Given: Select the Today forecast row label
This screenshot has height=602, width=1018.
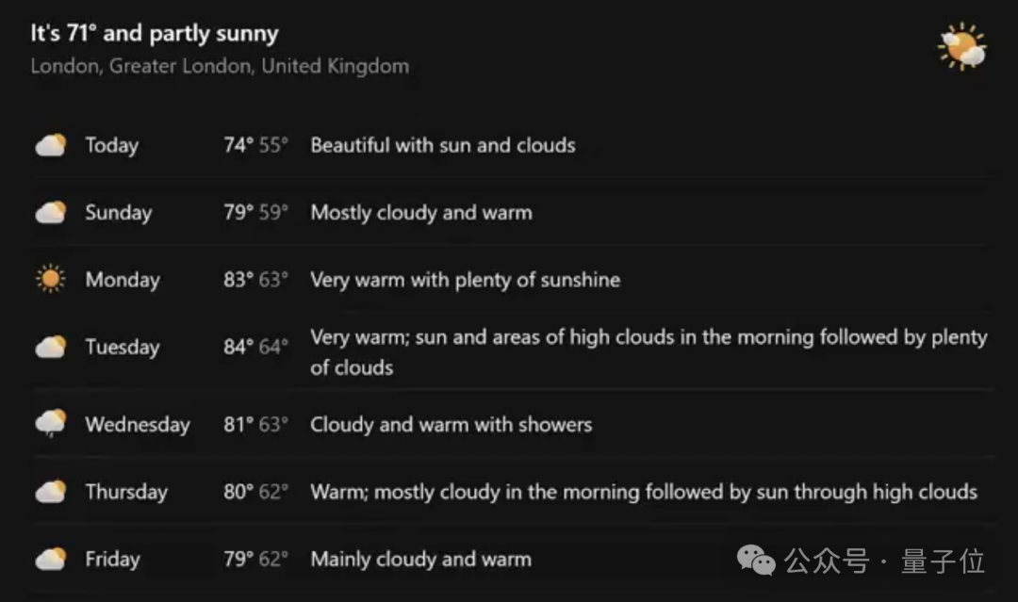Looking at the screenshot, I should [111, 145].
